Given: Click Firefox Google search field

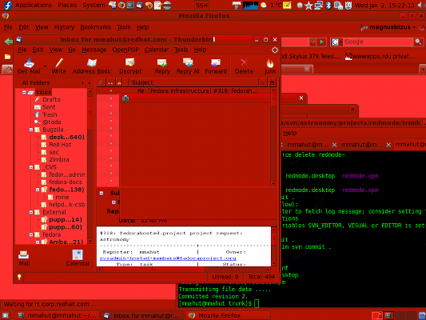Looking at the screenshot, I should click(x=377, y=42).
